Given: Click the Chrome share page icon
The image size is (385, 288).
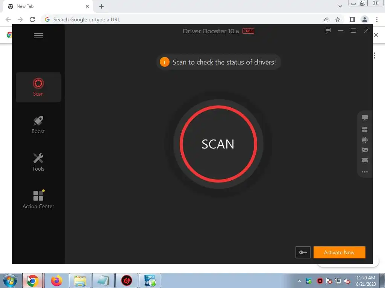Looking at the screenshot, I should click(x=326, y=19).
